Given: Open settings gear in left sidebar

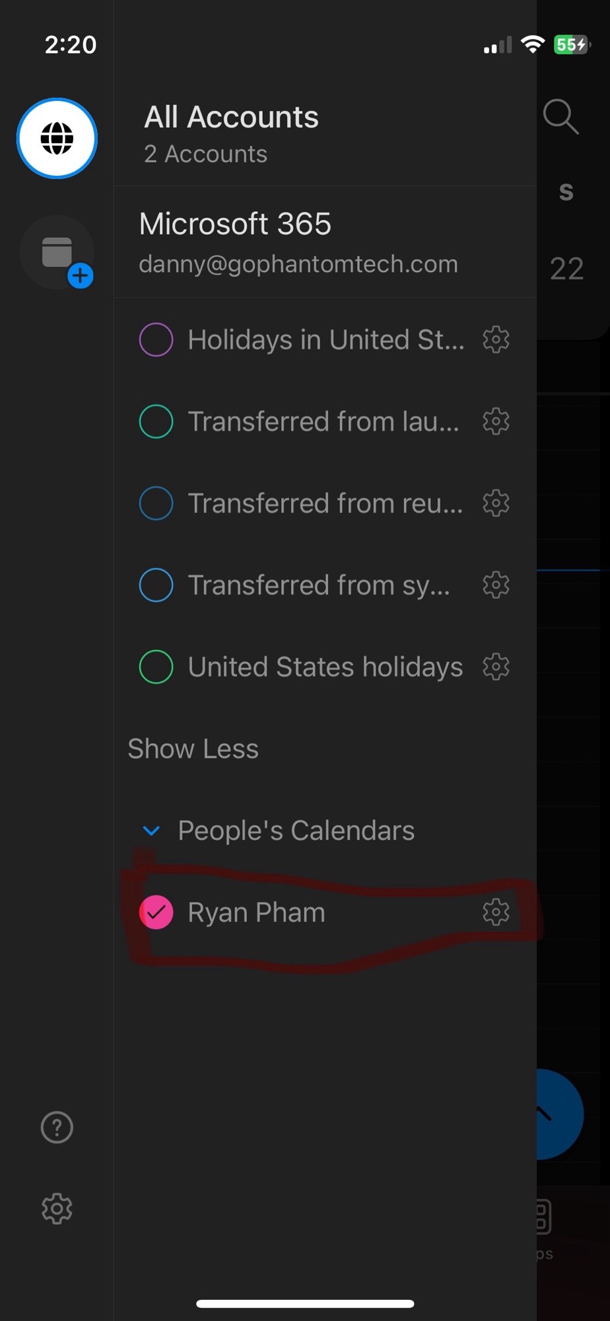Looking at the screenshot, I should coord(57,1209).
